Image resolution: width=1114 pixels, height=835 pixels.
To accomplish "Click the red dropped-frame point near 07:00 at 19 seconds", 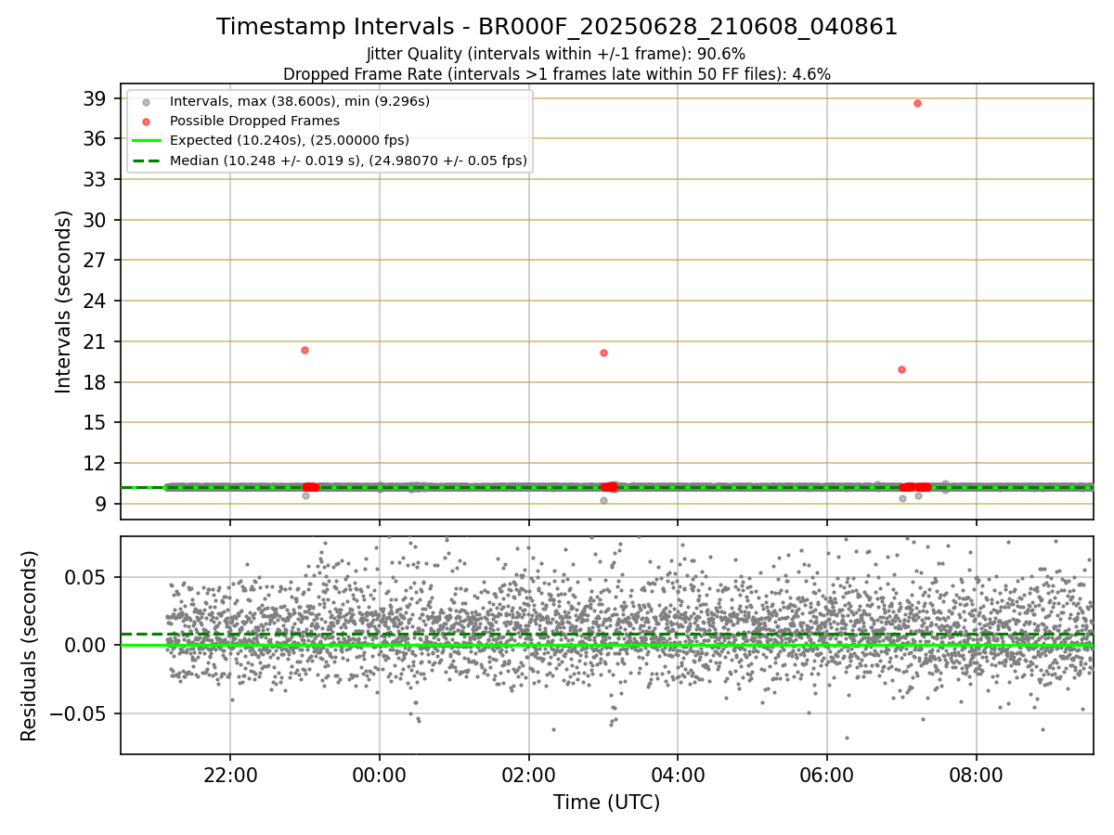I will 901,369.
